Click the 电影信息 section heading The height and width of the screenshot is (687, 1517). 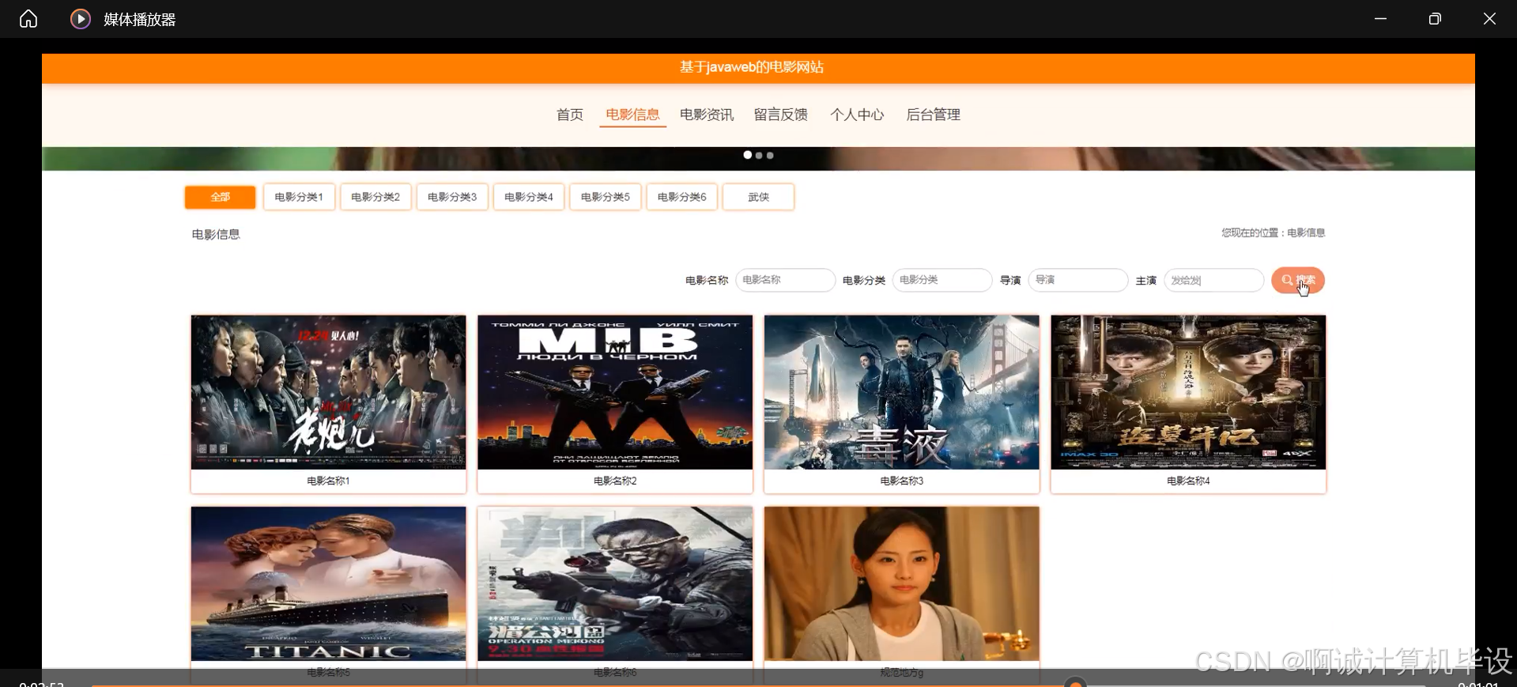216,234
